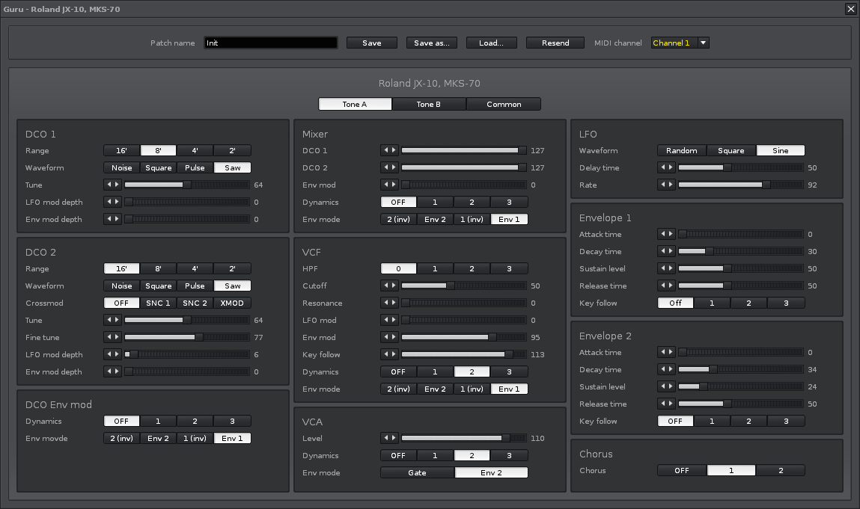
Task: Select the Tone A tab
Action: [355, 104]
